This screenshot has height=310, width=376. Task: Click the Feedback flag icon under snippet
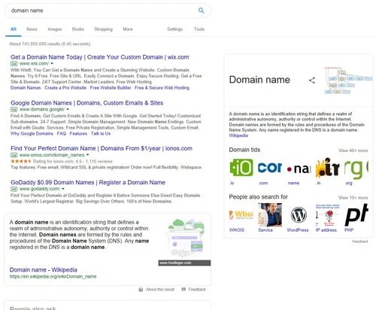coord(183,290)
